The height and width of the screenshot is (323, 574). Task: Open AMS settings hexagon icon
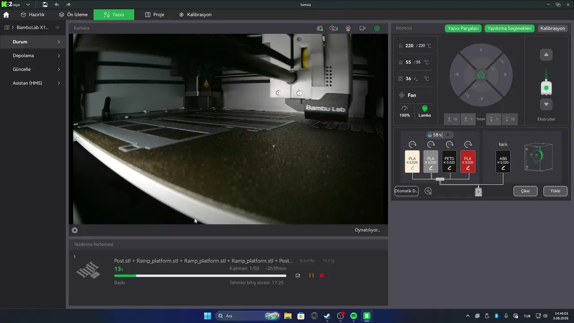coord(428,191)
